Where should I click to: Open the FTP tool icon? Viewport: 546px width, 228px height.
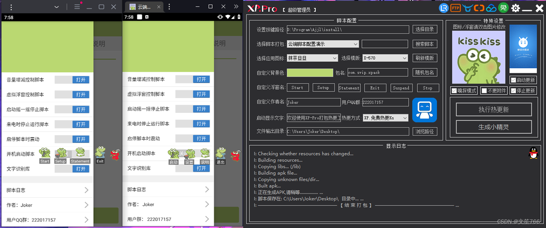click(x=455, y=8)
